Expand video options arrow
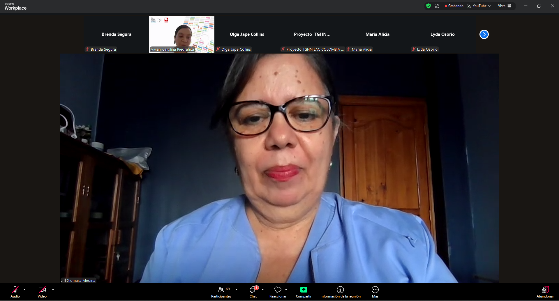The width and height of the screenshot is (559, 301). click(x=53, y=290)
